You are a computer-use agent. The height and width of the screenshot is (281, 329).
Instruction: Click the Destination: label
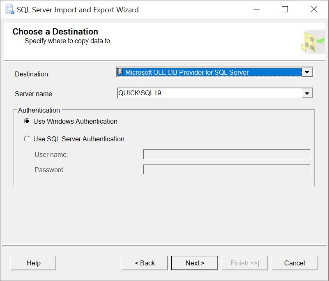[x=32, y=74]
